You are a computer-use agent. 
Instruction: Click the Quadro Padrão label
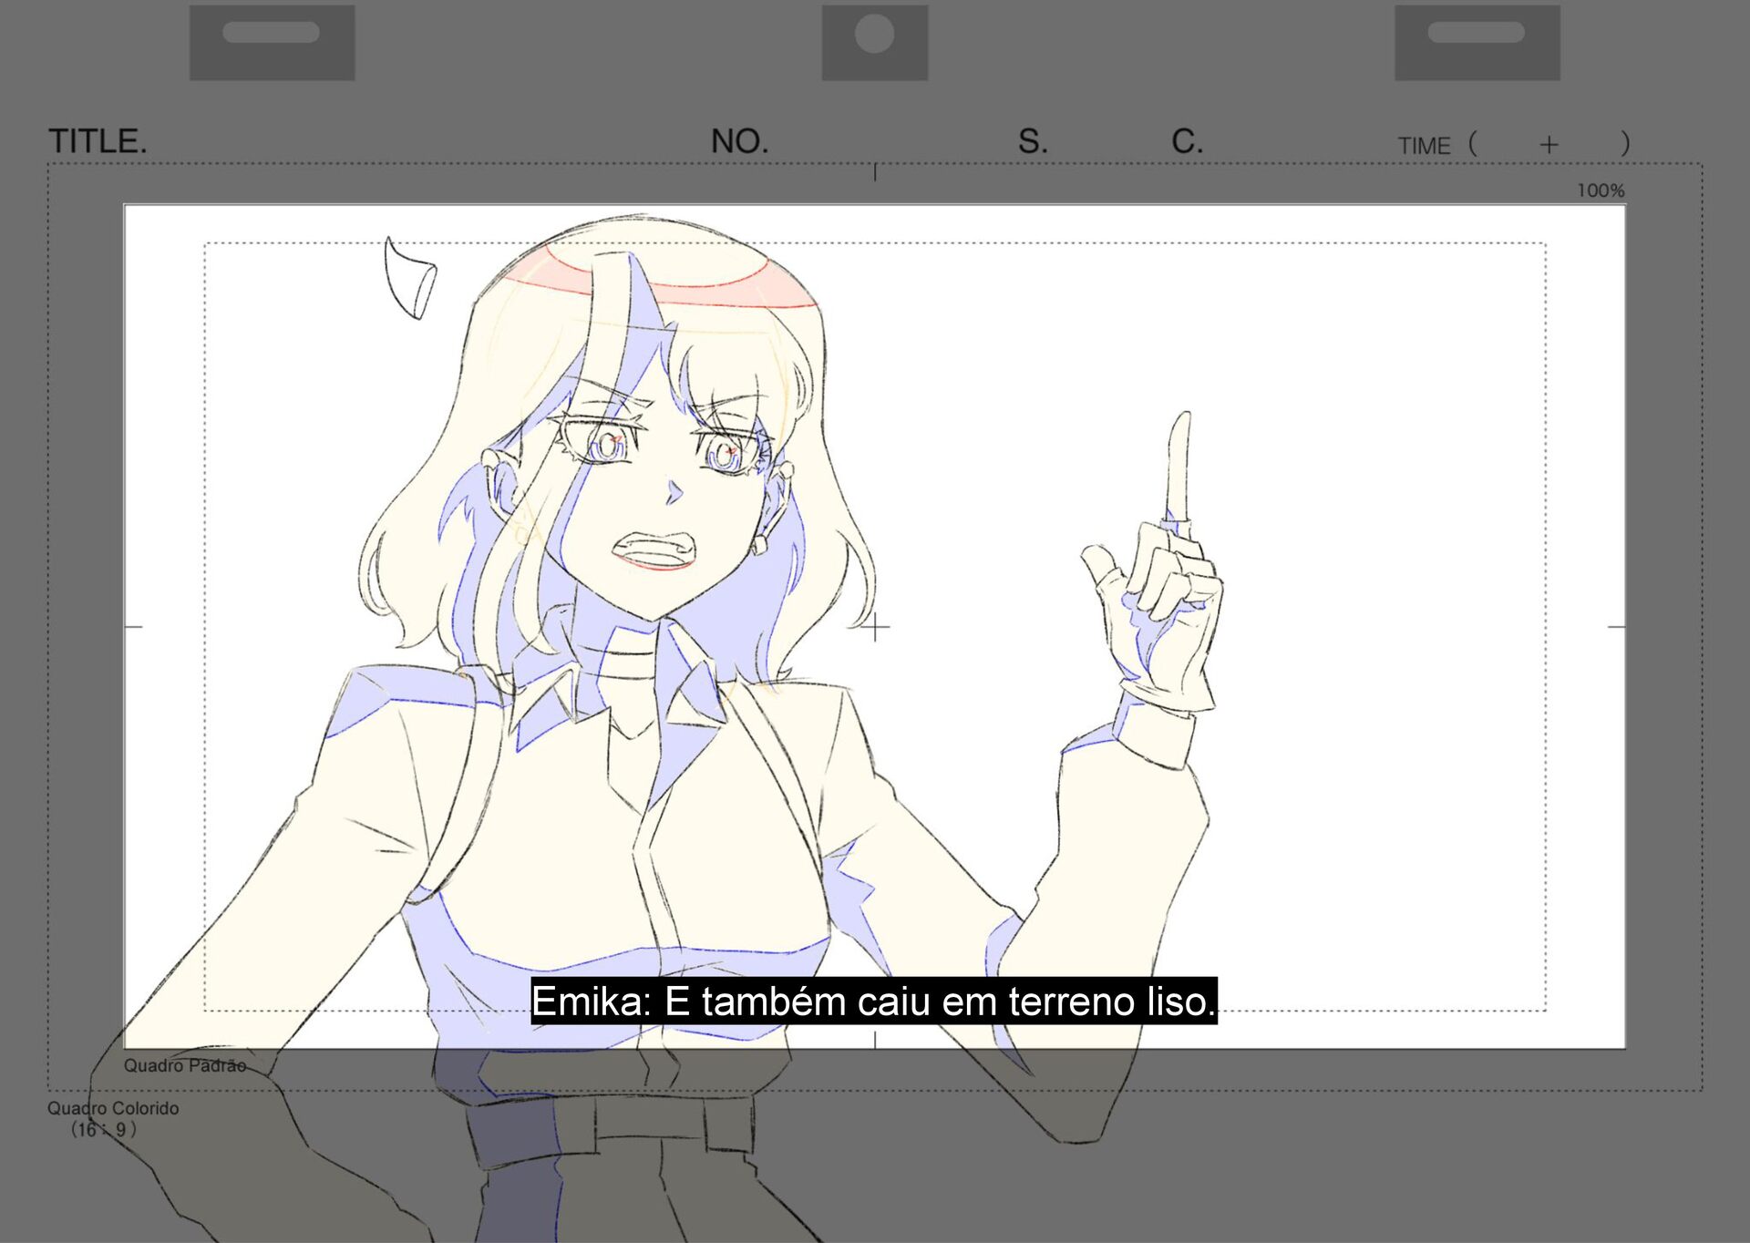(185, 1065)
